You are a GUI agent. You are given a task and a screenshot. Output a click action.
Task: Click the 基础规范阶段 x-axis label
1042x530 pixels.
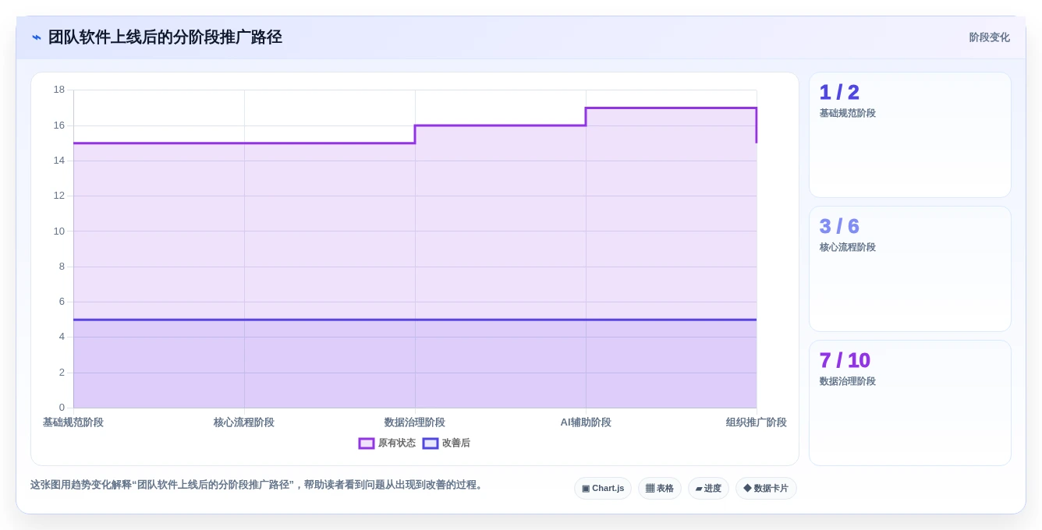click(73, 422)
